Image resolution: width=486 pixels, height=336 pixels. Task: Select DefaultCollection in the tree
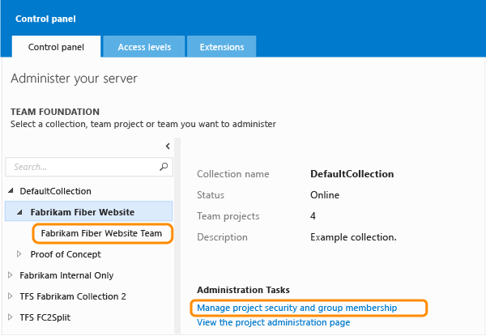tap(55, 191)
